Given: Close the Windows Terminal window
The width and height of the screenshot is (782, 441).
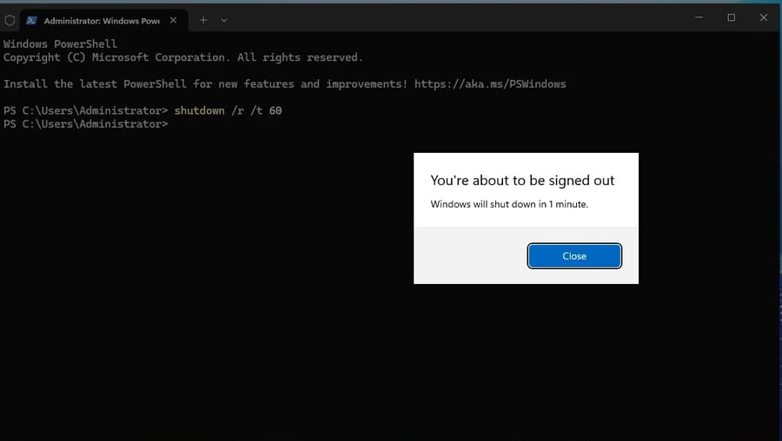Looking at the screenshot, I should (x=764, y=18).
